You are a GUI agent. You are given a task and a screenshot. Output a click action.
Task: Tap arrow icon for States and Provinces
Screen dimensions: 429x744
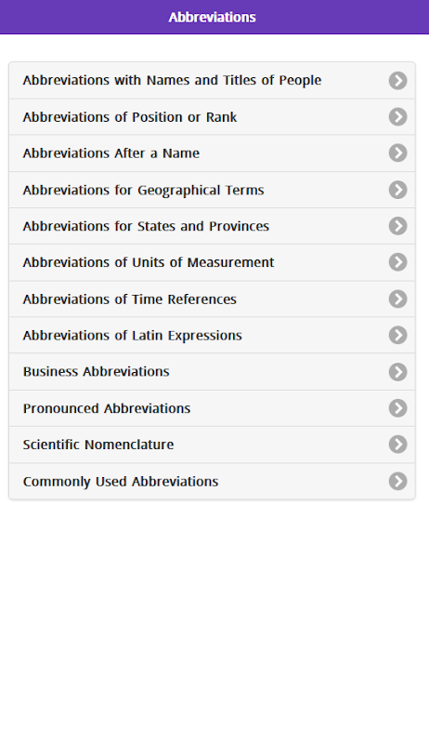pos(397,226)
